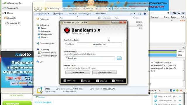Click Обновить до Pro in uTorrent sidebar
Viewport: 187px width, 105px height.
[15, 3]
